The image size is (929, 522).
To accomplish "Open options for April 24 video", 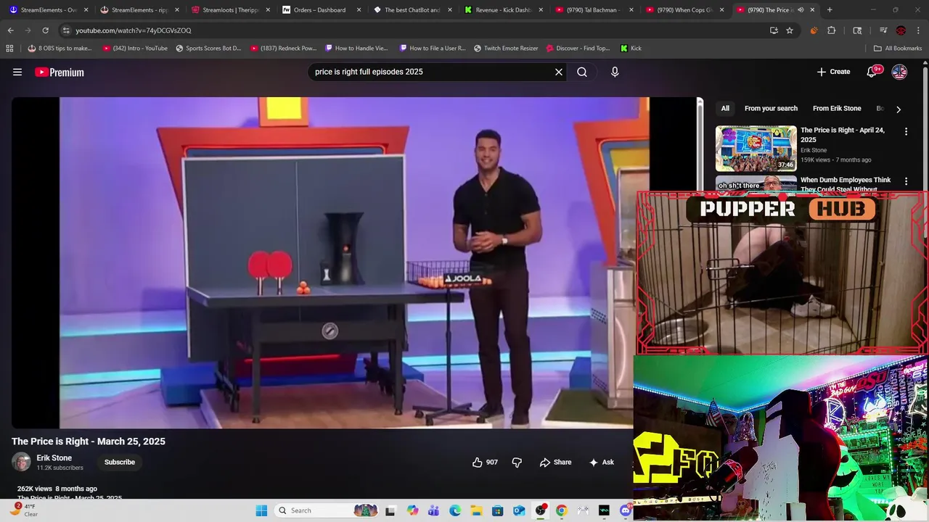I will 906,132.
